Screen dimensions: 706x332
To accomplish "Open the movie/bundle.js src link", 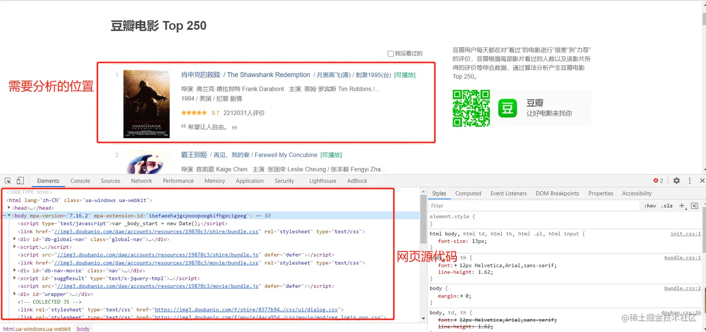I will tap(158, 286).
